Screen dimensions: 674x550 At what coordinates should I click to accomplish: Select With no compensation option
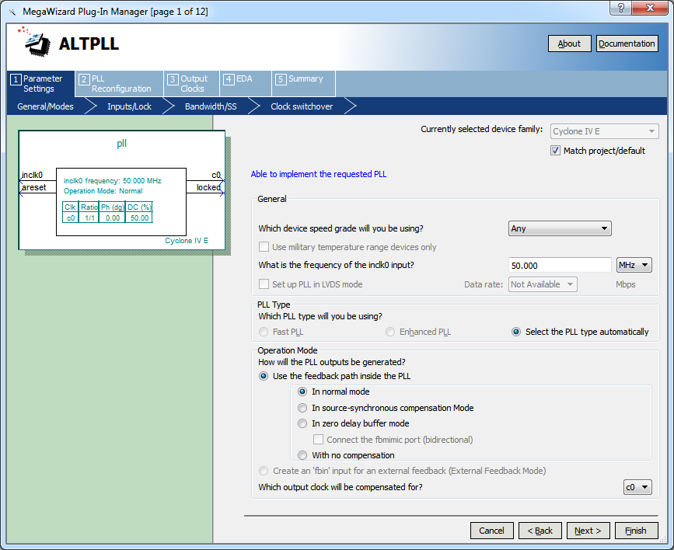pyautogui.click(x=302, y=455)
